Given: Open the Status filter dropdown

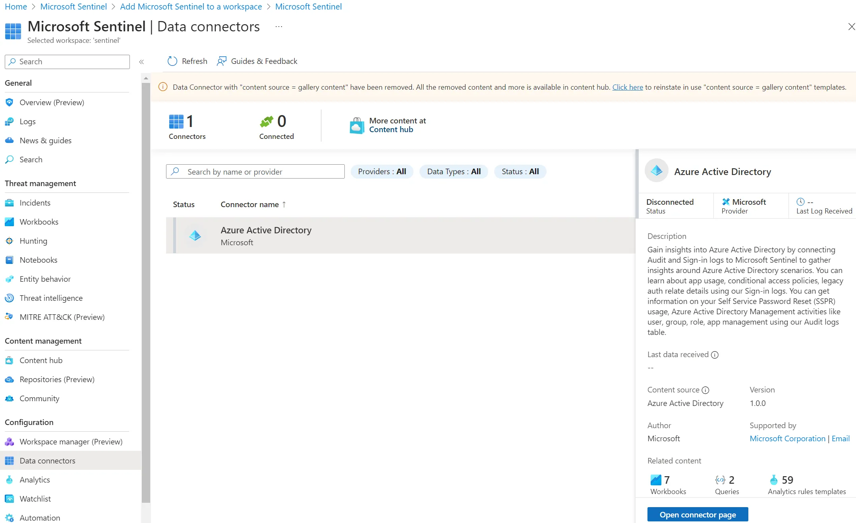Looking at the screenshot, I should tap(520, 171).
